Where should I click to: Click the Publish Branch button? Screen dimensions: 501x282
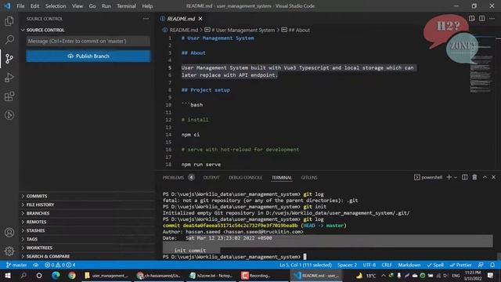coord(88,56)
